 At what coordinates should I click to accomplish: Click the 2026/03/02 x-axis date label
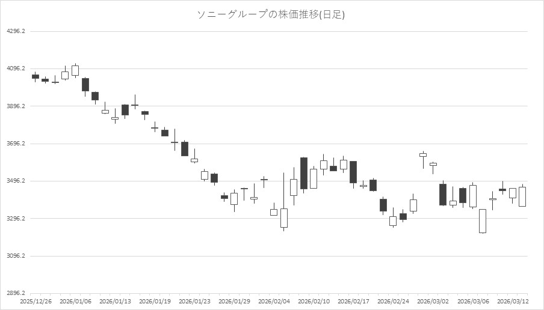click(x=432, y=300)
